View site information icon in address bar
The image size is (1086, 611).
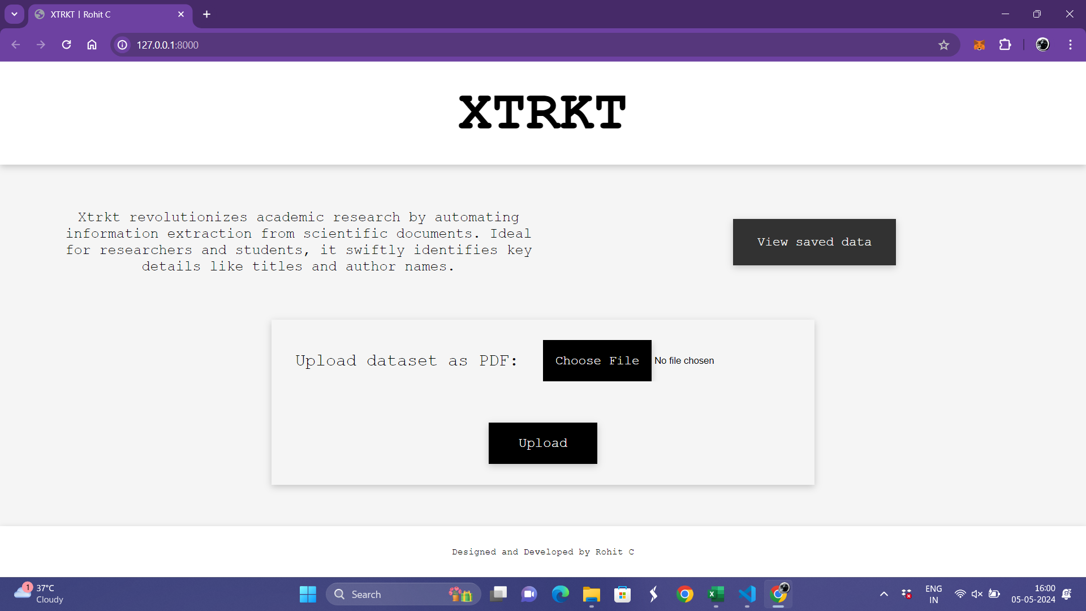click(122, 45)
